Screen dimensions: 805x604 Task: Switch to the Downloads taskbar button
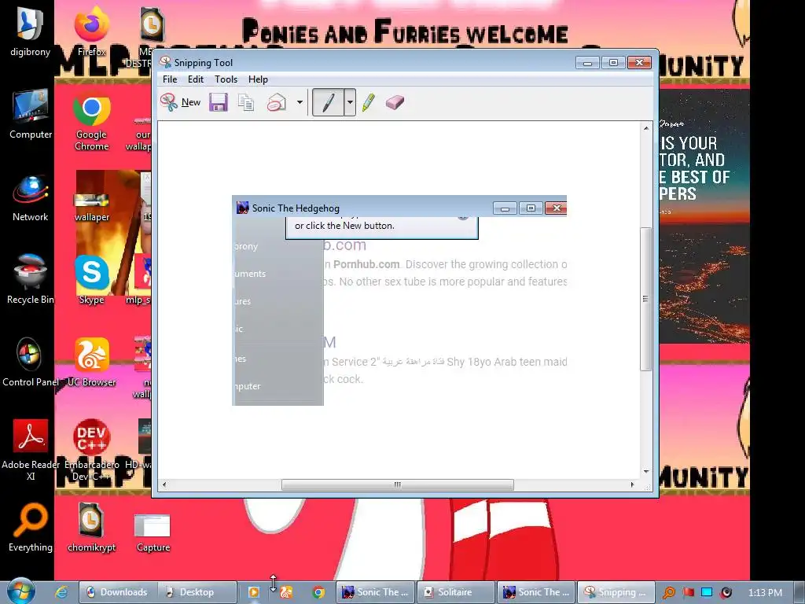tap(118, 592)
